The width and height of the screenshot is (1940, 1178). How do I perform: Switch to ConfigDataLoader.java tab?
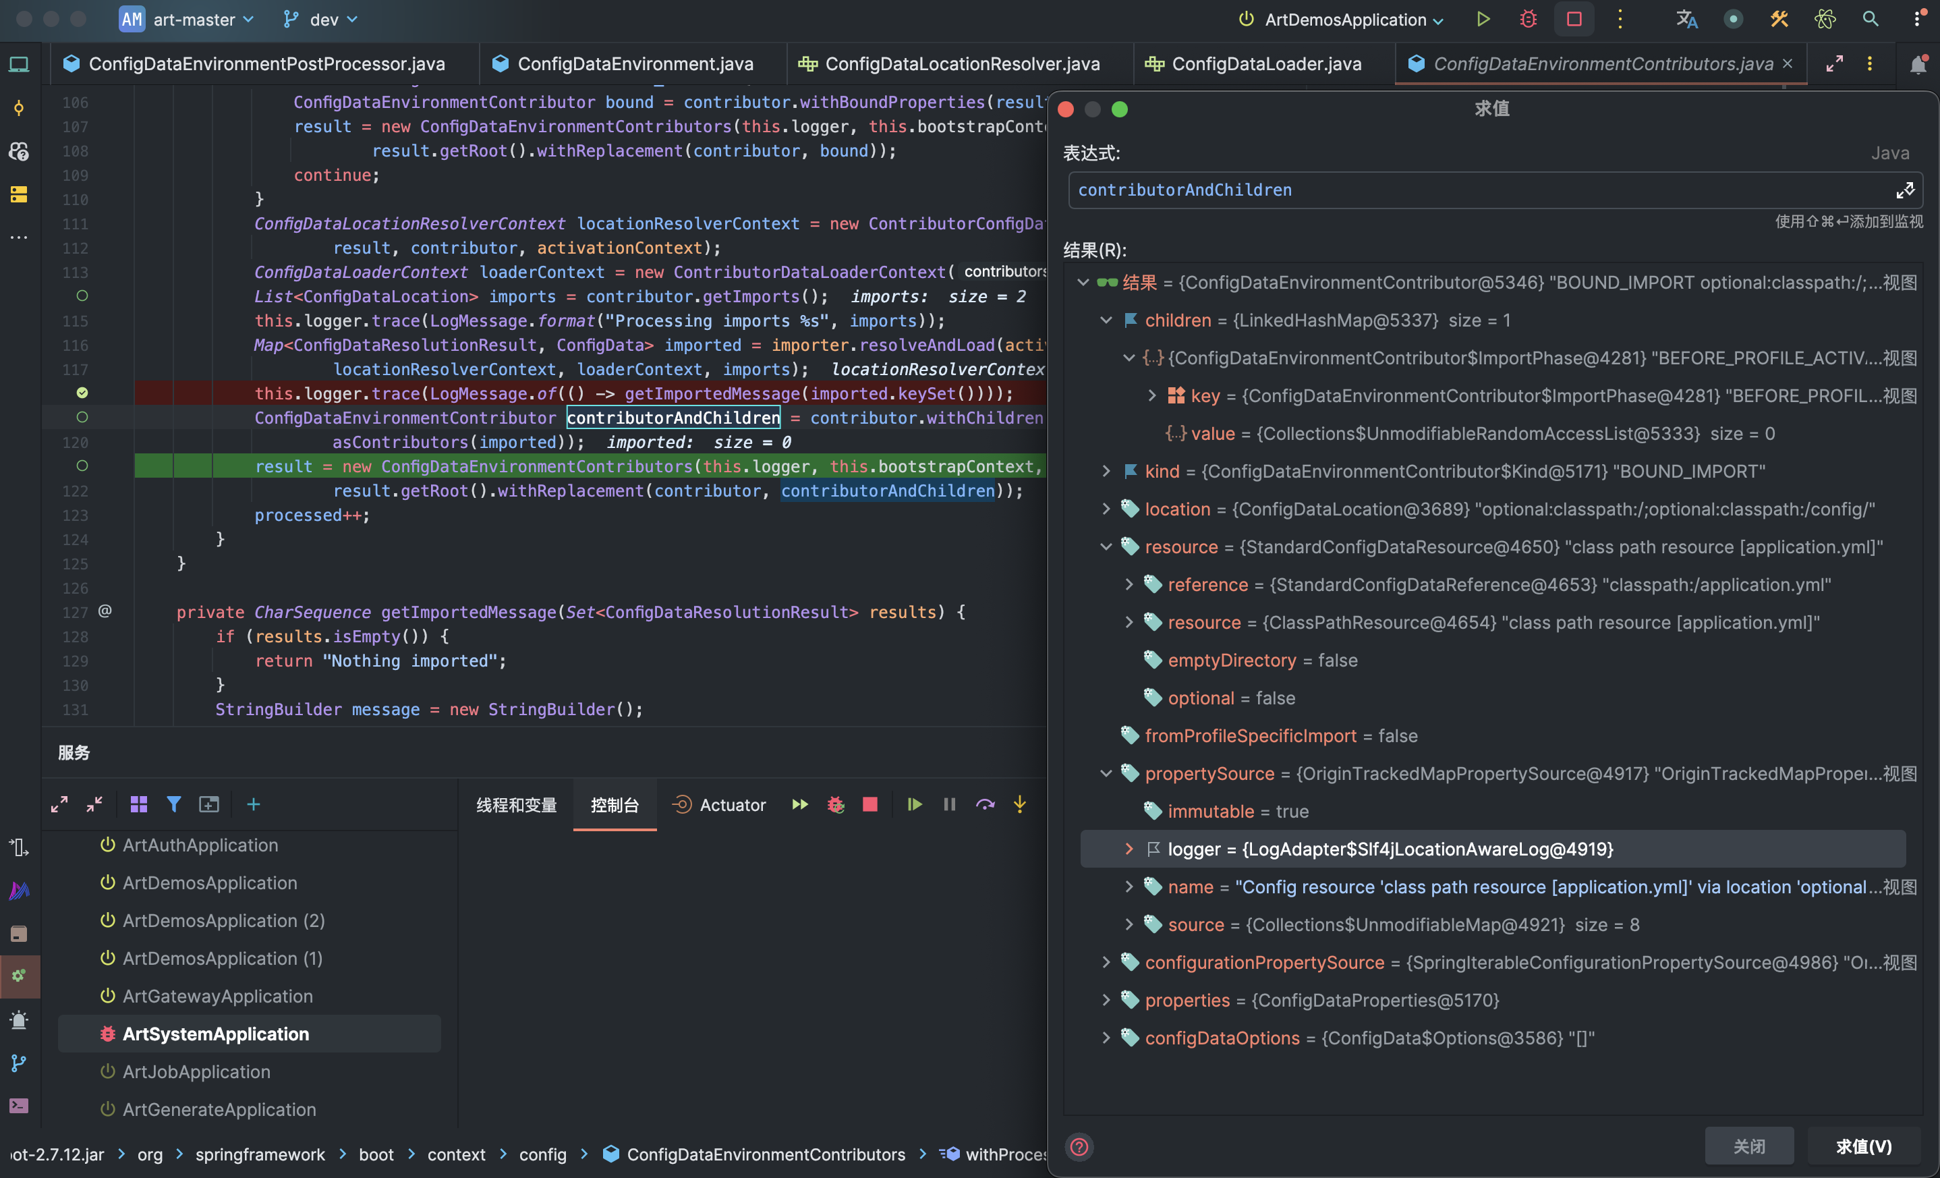(x=1265, y=64)
